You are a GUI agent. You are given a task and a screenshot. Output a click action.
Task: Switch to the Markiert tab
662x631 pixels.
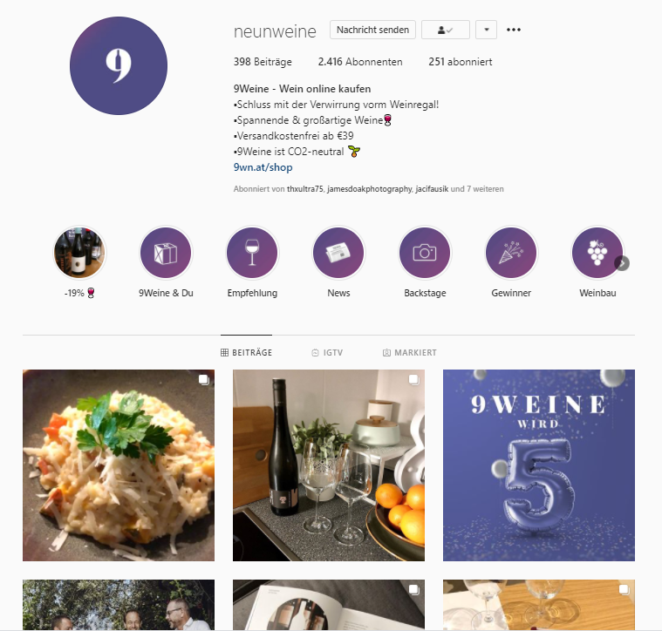[410, 353]
